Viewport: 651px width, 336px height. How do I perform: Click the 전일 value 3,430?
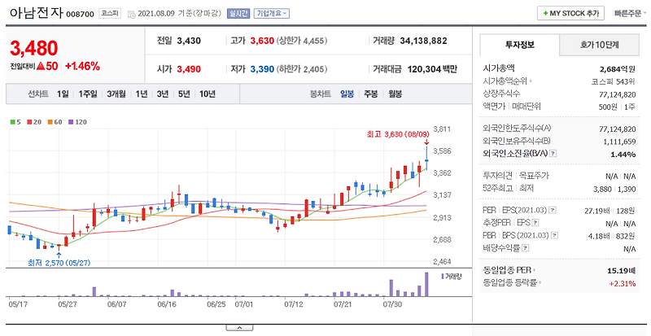pyautogui.click(x=189, y=41)
